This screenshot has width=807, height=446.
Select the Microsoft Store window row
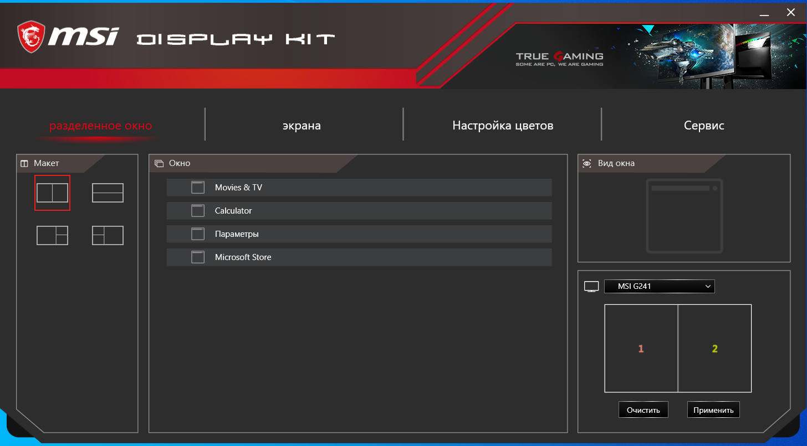[359, 257]
